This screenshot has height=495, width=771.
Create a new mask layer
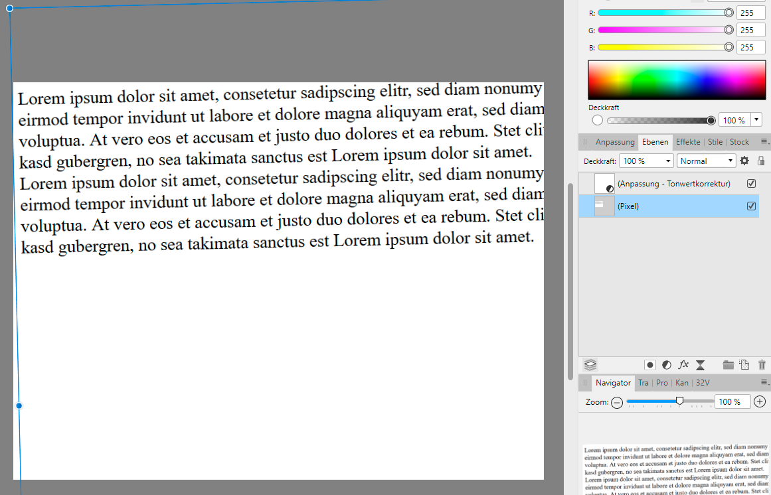pyautogui.click(x=650, y=364)
